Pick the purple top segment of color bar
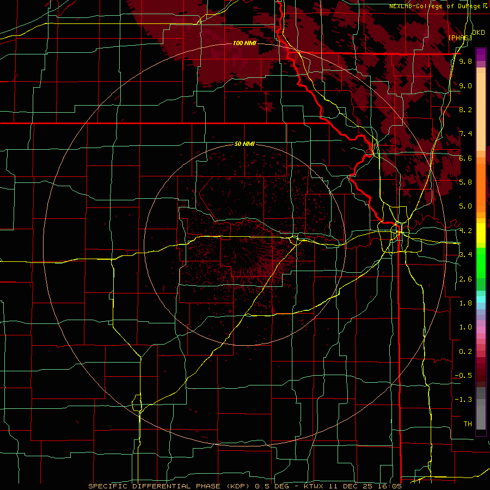Image resolution: width=490 pixels, height=490 pixels. click(481, 54)
